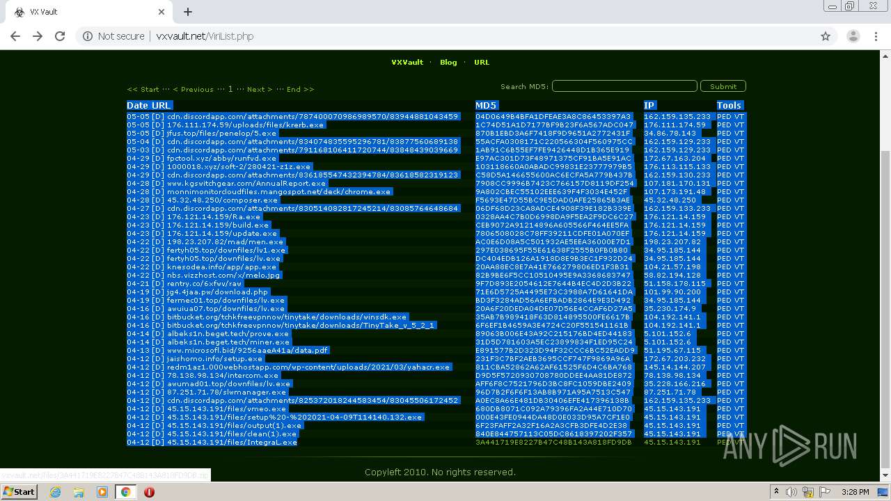Click MD5 3A441719E8227B47C48B143A818FD9DB
This screenshot has height=501, width=891.
553,442
